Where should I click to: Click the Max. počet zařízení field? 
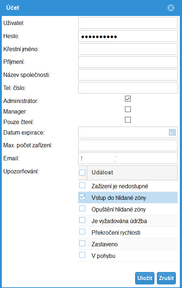(x=128, y=145)
